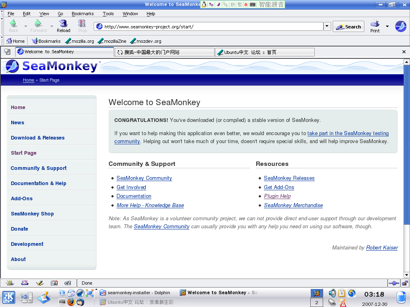Open the Tools menu
This screenshot has height=307, width=410.
click(x=108, y=14)
